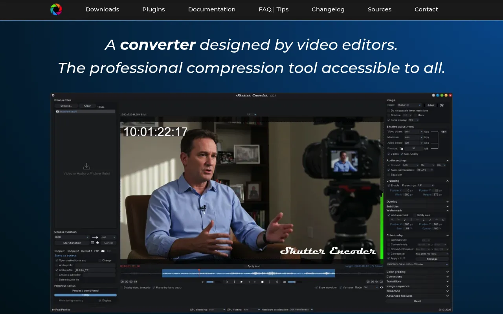Open the Contact page

(426, 9)
